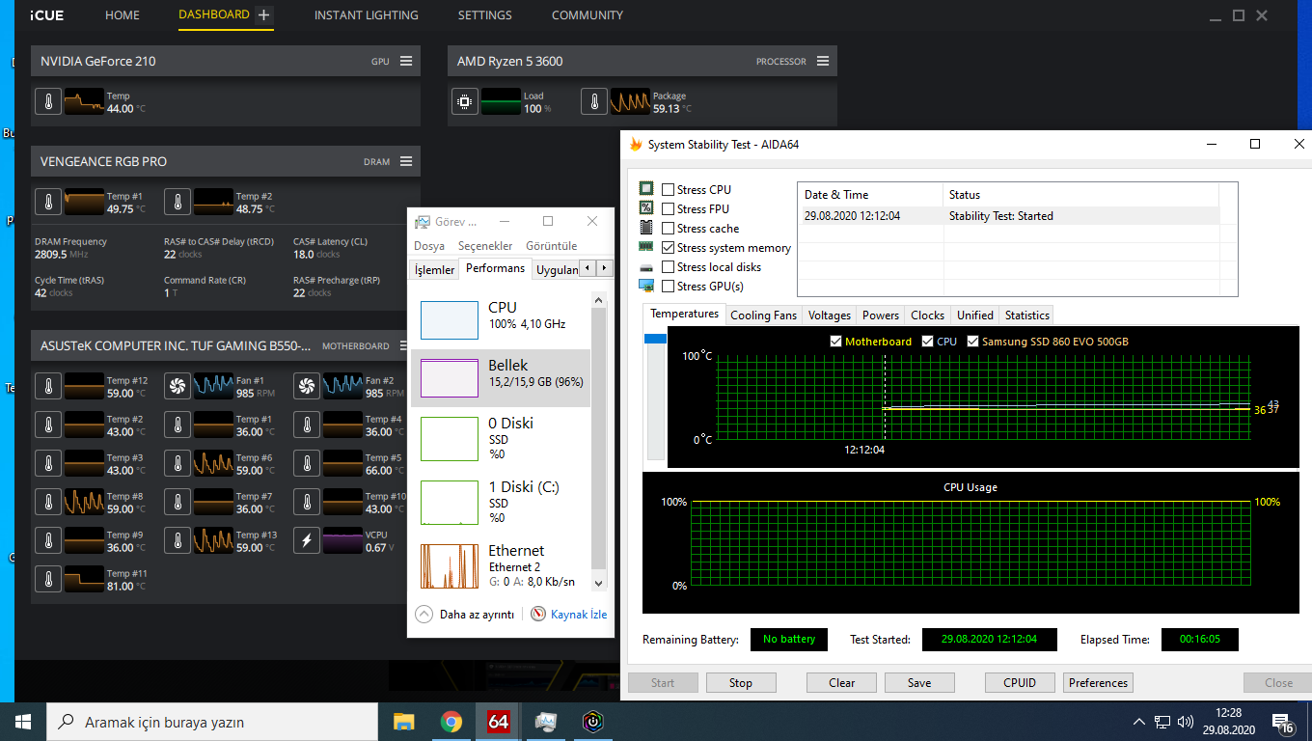Toggle Samsung SSD 860 EVO graph checkbox
Screen dimensions: 1312x741
click(972, 342)
